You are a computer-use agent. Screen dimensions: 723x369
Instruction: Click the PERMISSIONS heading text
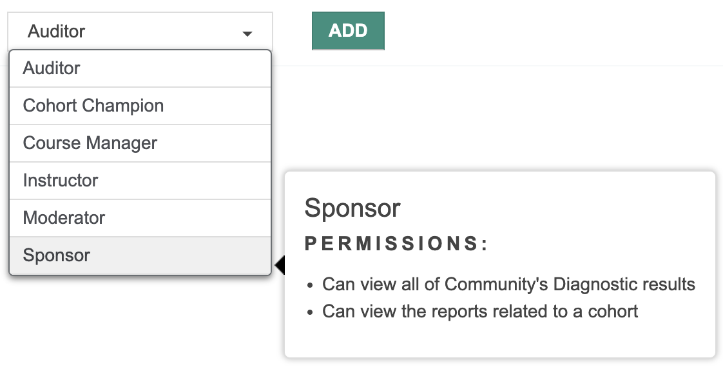[396, 244]
